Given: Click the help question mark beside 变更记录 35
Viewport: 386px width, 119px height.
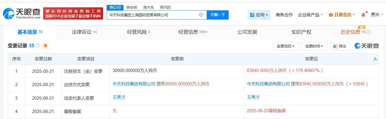Looking at the screenshot, I should click(38, 46).
